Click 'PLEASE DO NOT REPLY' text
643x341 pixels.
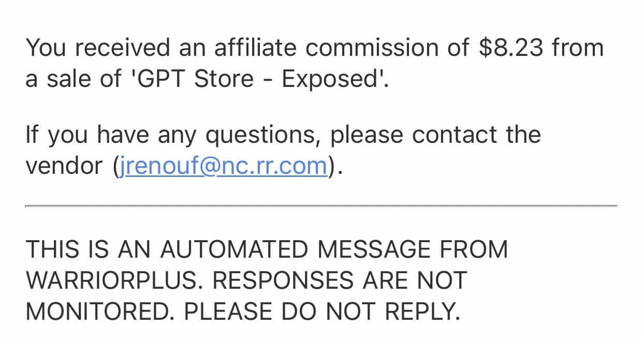(321, 312)
